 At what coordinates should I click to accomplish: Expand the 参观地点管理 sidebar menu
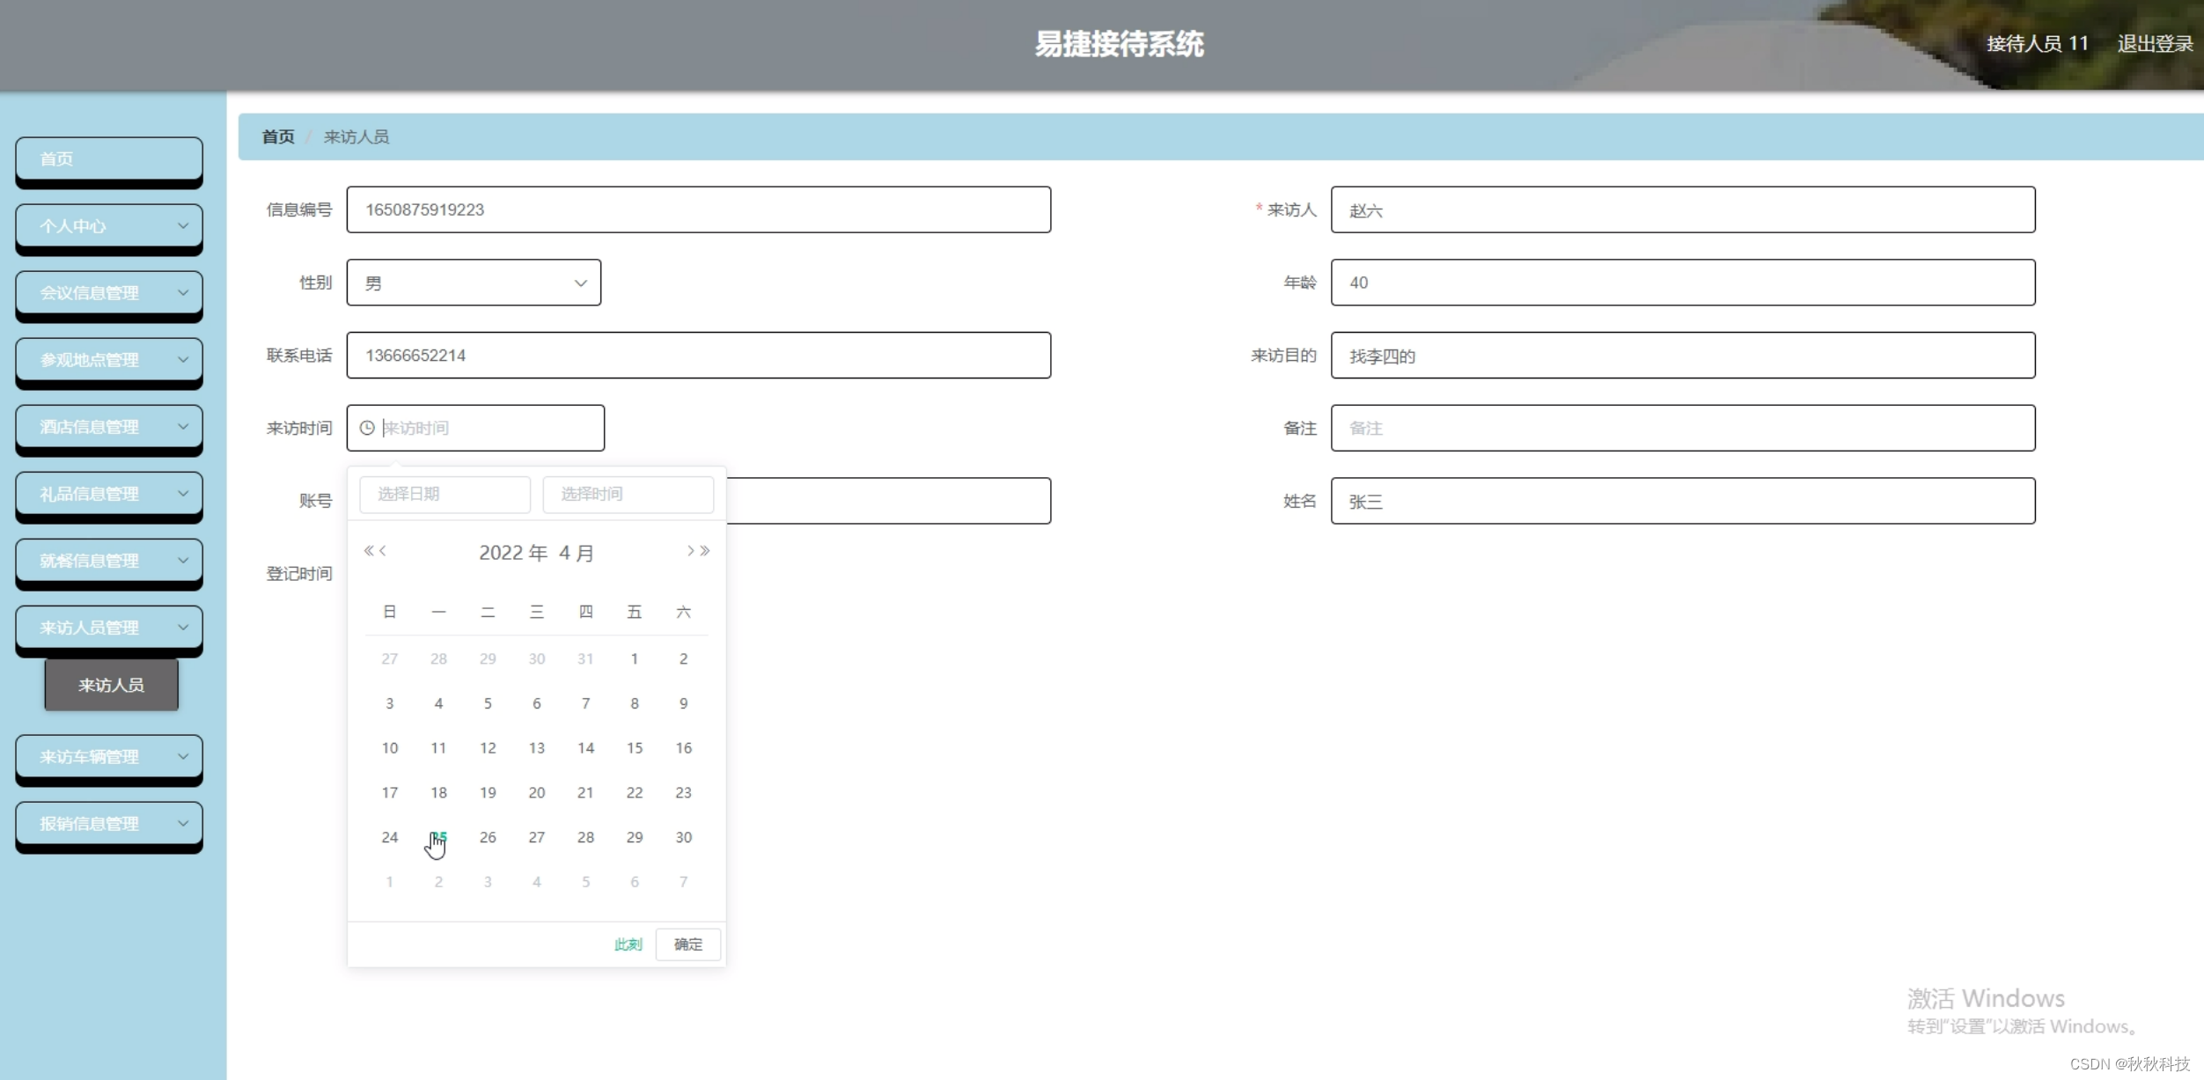click(x=108, y=360)
